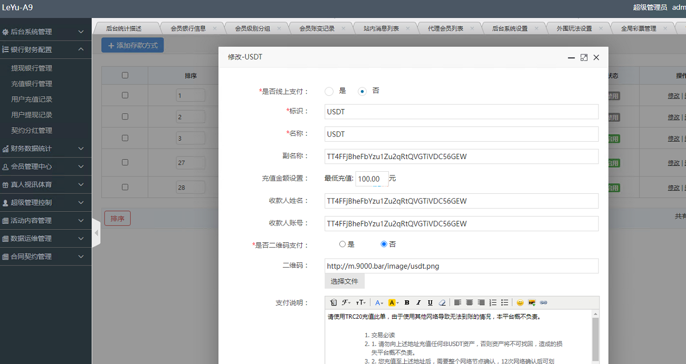Open 提现银行管理 submenu item

coord(32,68)
